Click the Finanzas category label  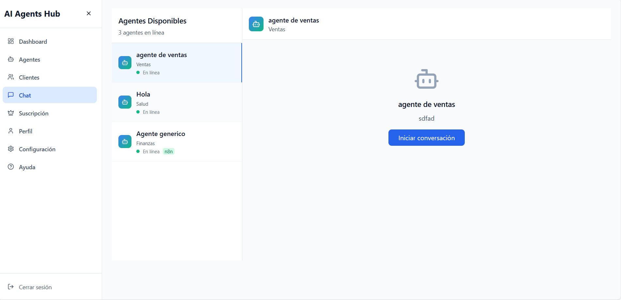(x=145, y=143)
